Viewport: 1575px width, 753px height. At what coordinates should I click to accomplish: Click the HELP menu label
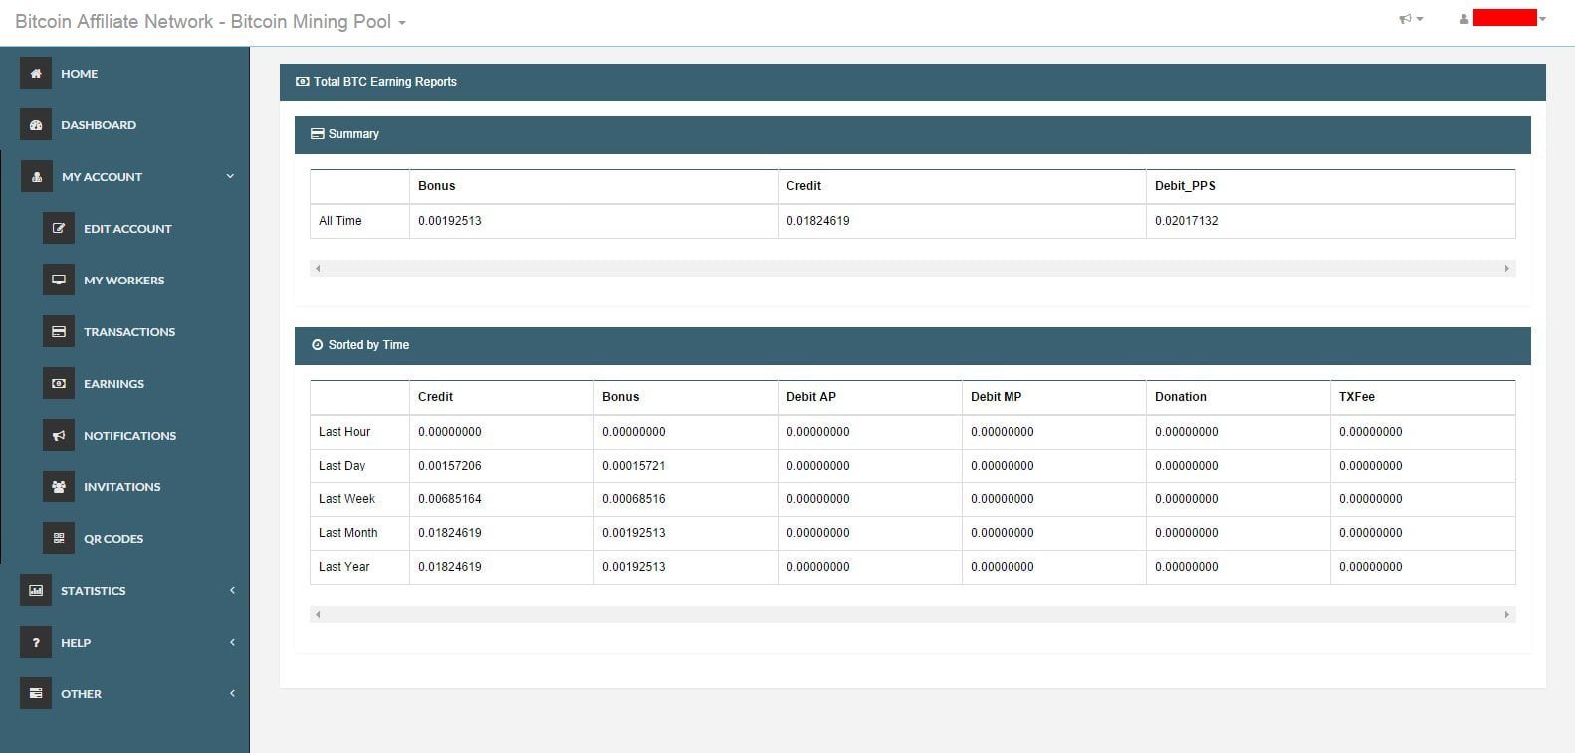point(76,643)
